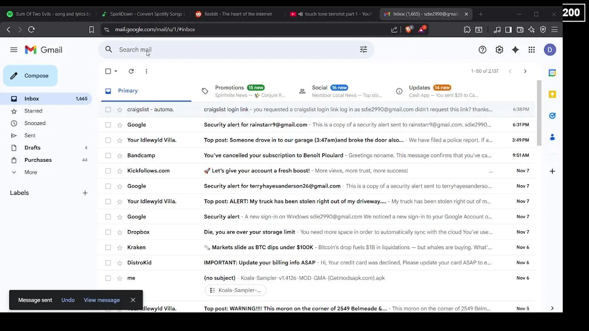Create new label plus icon

(x=85, y=193)
